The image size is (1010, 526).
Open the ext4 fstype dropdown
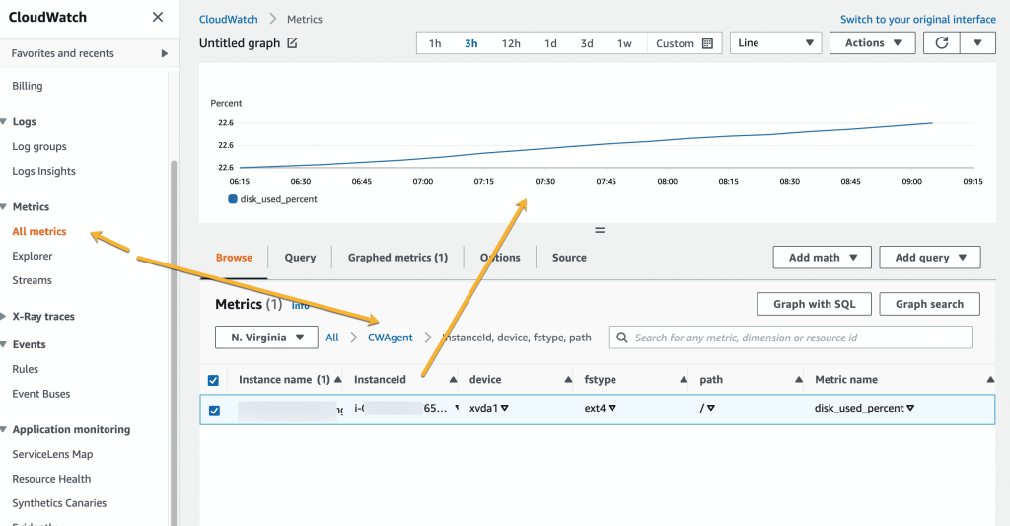(x=612, y=408)
